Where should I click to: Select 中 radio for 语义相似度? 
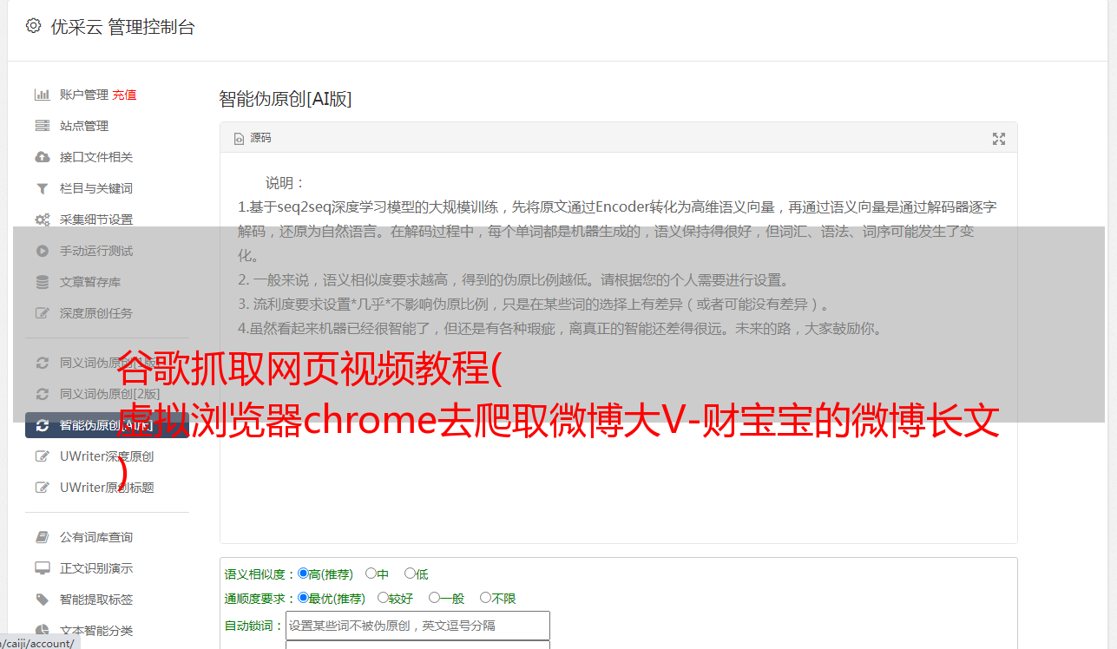371,574
